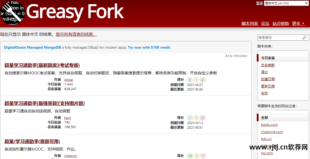Filter scripts by baidu.com
Image resolution: width=310 pixels, height=159 pixels.
[x=269, y=125]
